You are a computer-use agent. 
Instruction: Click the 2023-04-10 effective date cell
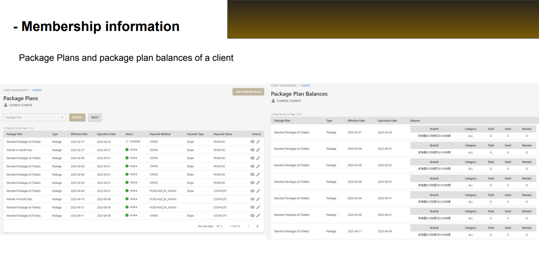click(x=77, y=199)
